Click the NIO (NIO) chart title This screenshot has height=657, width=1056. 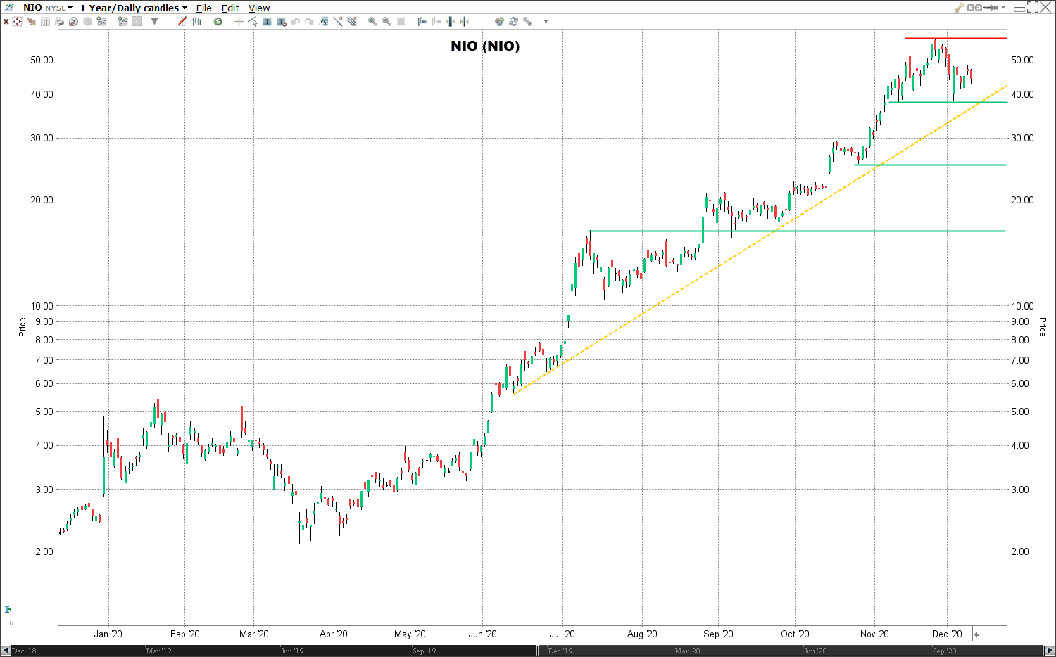pyautogui.click(x=485, y=46)
